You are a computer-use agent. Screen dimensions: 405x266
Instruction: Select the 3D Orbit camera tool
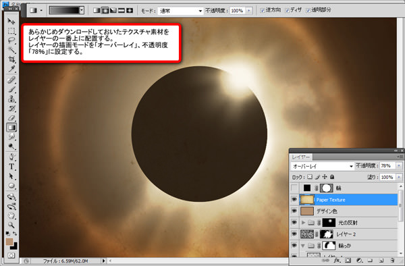pyautogui.click(x=11, y=207)
